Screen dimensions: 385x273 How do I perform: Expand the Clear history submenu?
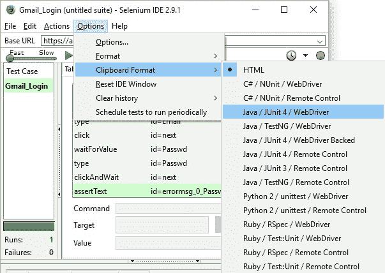(x=148, y=98)
